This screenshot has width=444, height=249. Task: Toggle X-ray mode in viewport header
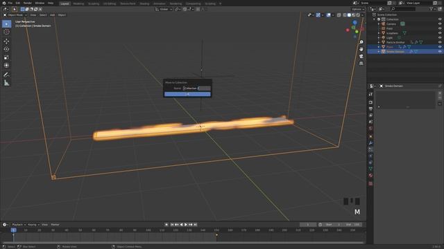(339, 15)
